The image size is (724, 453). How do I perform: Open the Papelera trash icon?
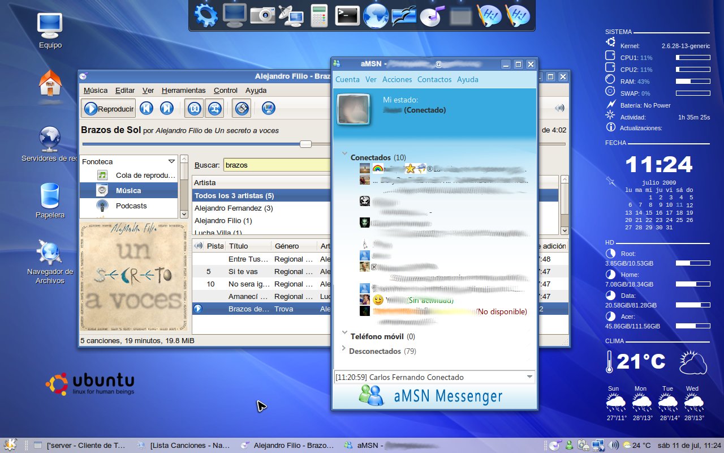click(x=50, y=196)
